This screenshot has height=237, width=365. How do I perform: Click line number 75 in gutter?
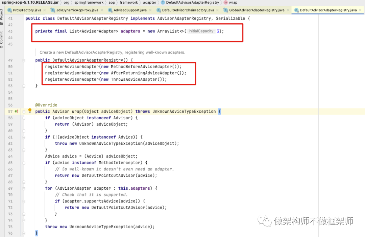pos(10,227)
